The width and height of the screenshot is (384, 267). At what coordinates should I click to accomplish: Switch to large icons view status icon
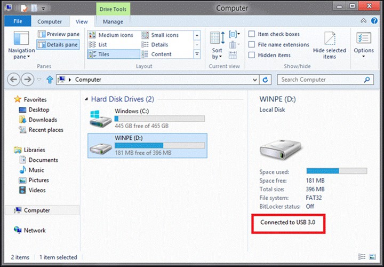(372, 257)
